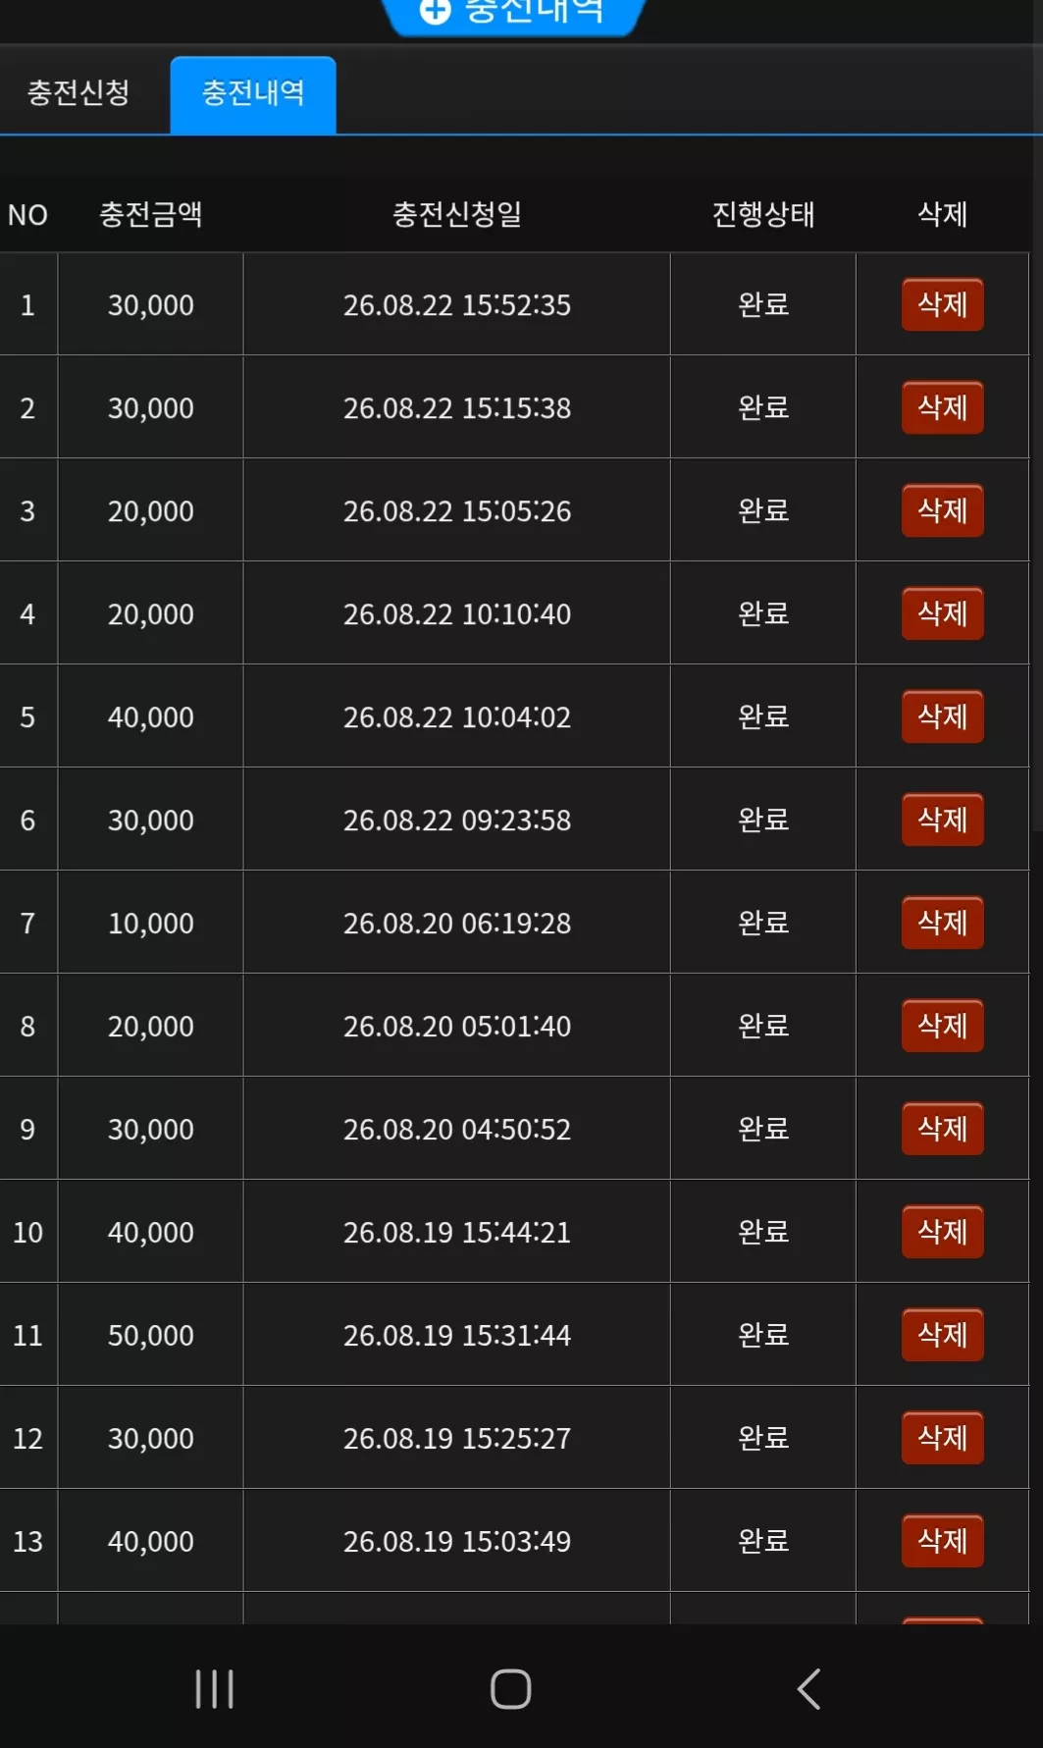Delete the 40,000 charge in row 5

(x=942, y=716)
